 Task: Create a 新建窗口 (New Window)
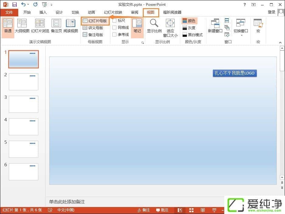point(215,26)
